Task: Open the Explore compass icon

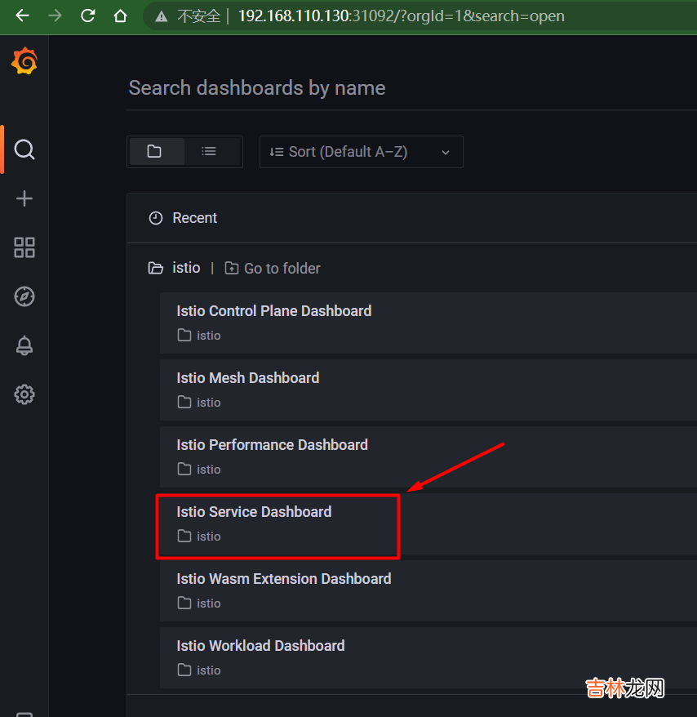Action: coord(24,296)
